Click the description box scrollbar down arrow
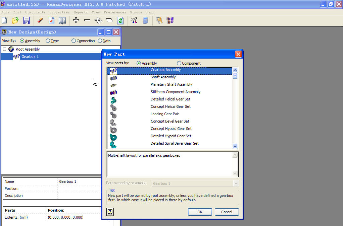The width and height of the screenshot is (343, 226). [235, 173]
